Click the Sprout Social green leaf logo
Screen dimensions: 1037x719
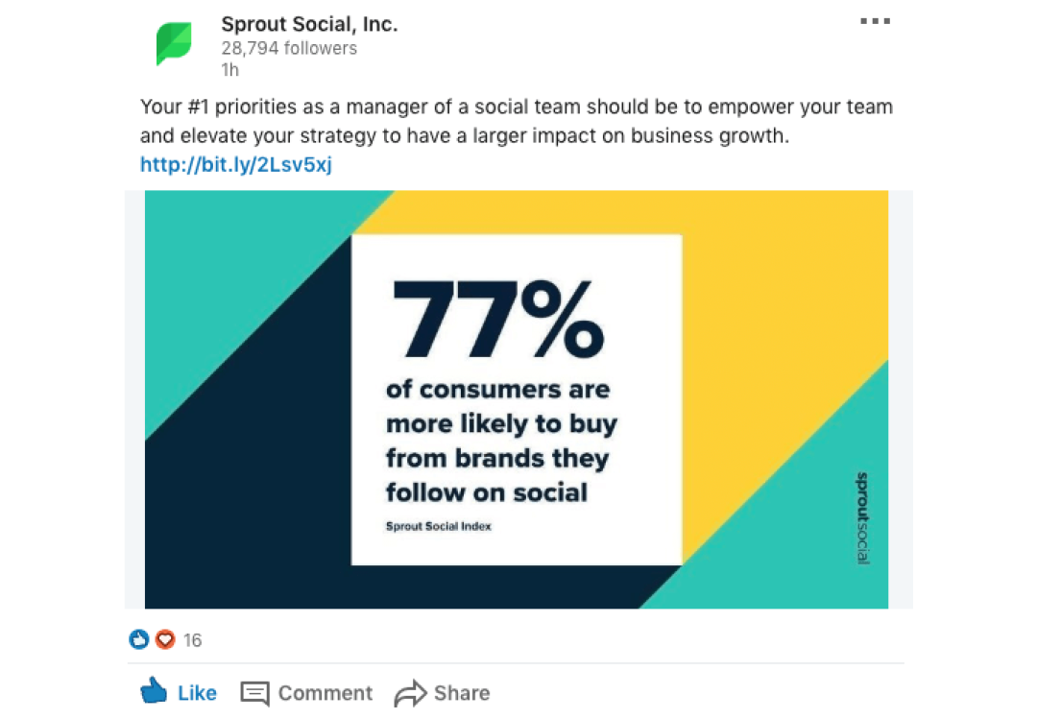pos(174,43)
